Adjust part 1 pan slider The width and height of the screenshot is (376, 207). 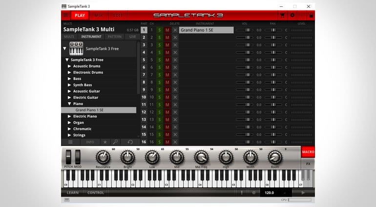[x=273, y=30]
